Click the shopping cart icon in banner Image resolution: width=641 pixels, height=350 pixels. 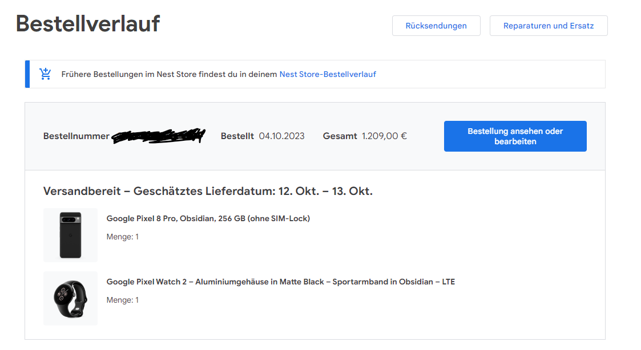point(45,74)
